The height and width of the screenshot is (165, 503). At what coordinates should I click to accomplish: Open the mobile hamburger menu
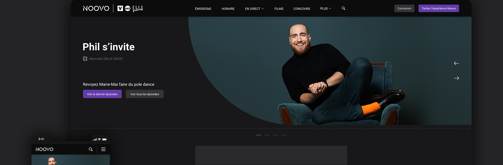103,149
